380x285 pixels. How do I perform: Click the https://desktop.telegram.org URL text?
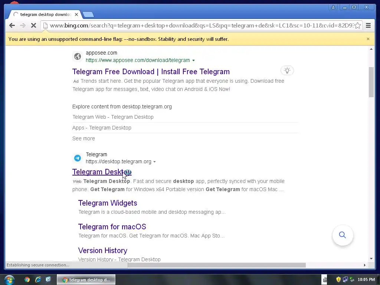(118, 162)
